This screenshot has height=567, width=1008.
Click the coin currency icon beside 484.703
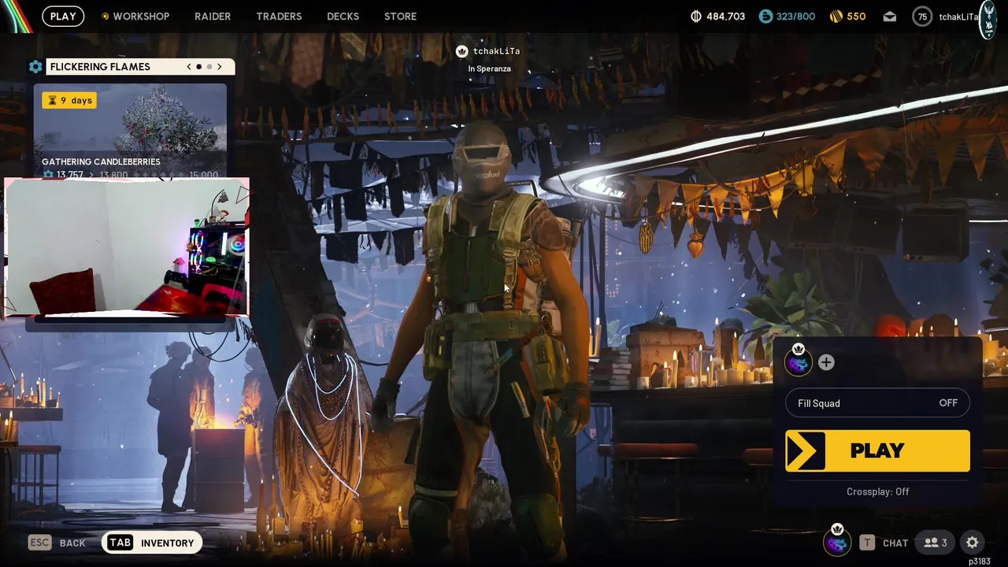(696, 16)
